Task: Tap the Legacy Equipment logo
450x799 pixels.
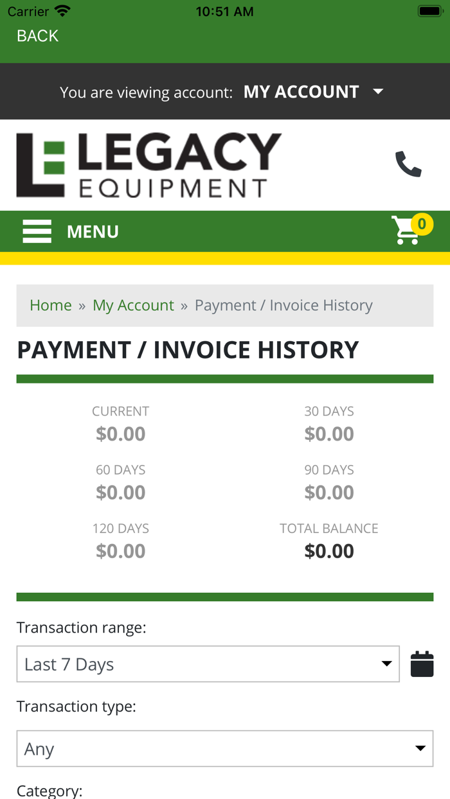Action: click(x=147, y=165)
